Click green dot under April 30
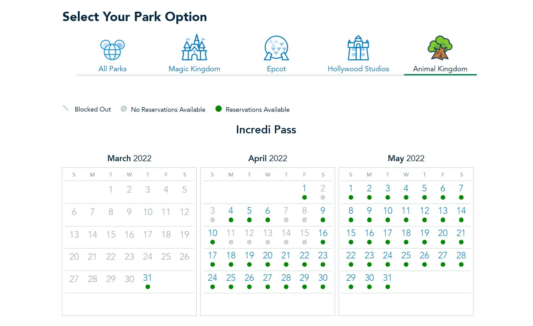The width and height of the screenshot is (533, 326). tap(323, 287)
